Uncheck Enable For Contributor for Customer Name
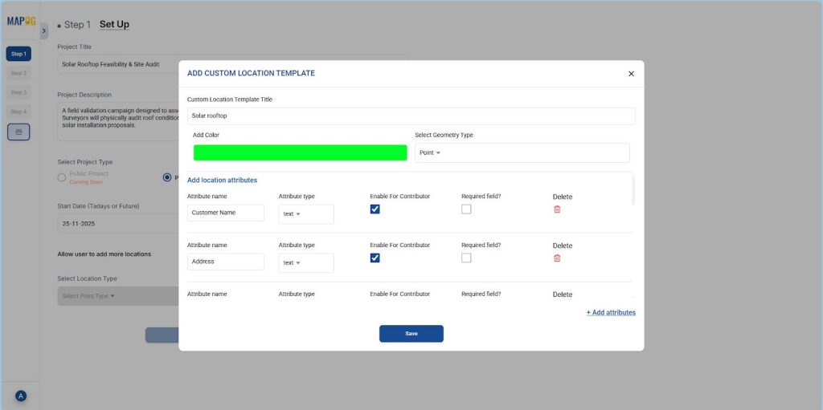Viewport: 823px width, 410px height. pos(375,209)
